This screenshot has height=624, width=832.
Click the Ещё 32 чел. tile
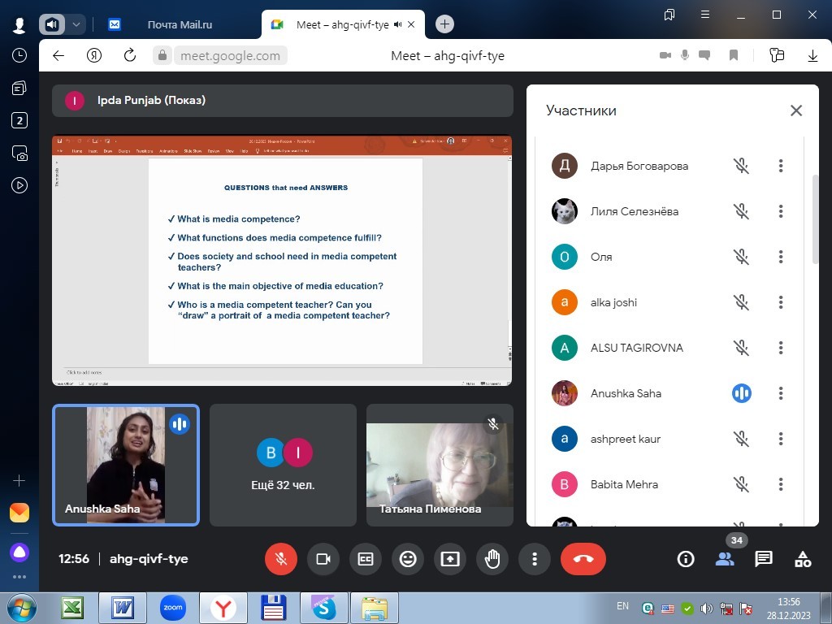(x=283, y=465)
